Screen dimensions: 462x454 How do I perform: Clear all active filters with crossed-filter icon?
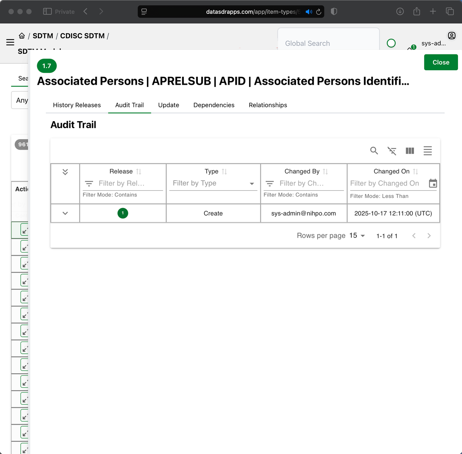392,151
